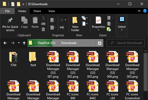
Task: Open the File tab
Action: tap(7, 11)
